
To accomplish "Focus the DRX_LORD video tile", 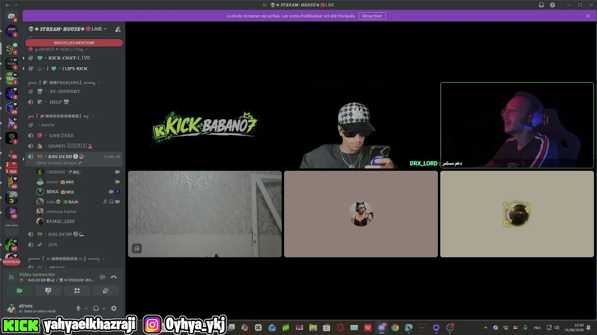I will (517, 125).
